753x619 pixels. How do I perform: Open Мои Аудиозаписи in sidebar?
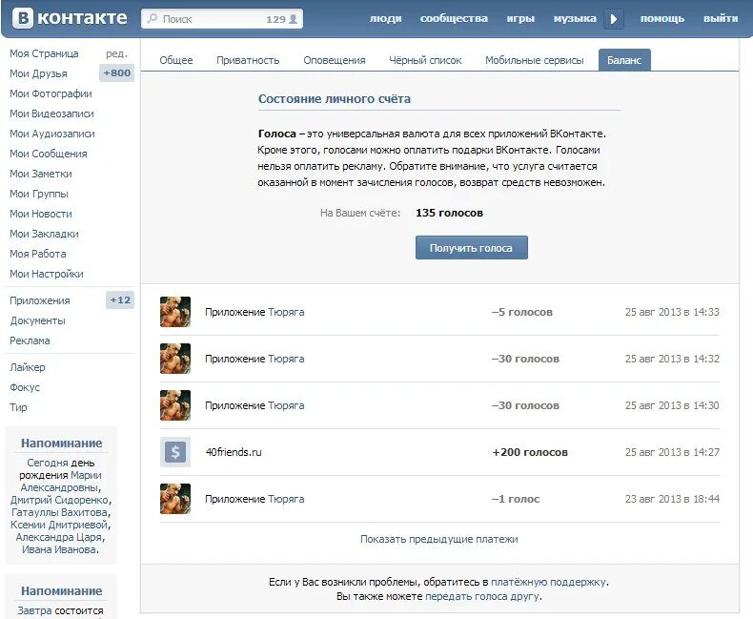tap(52, 134)
